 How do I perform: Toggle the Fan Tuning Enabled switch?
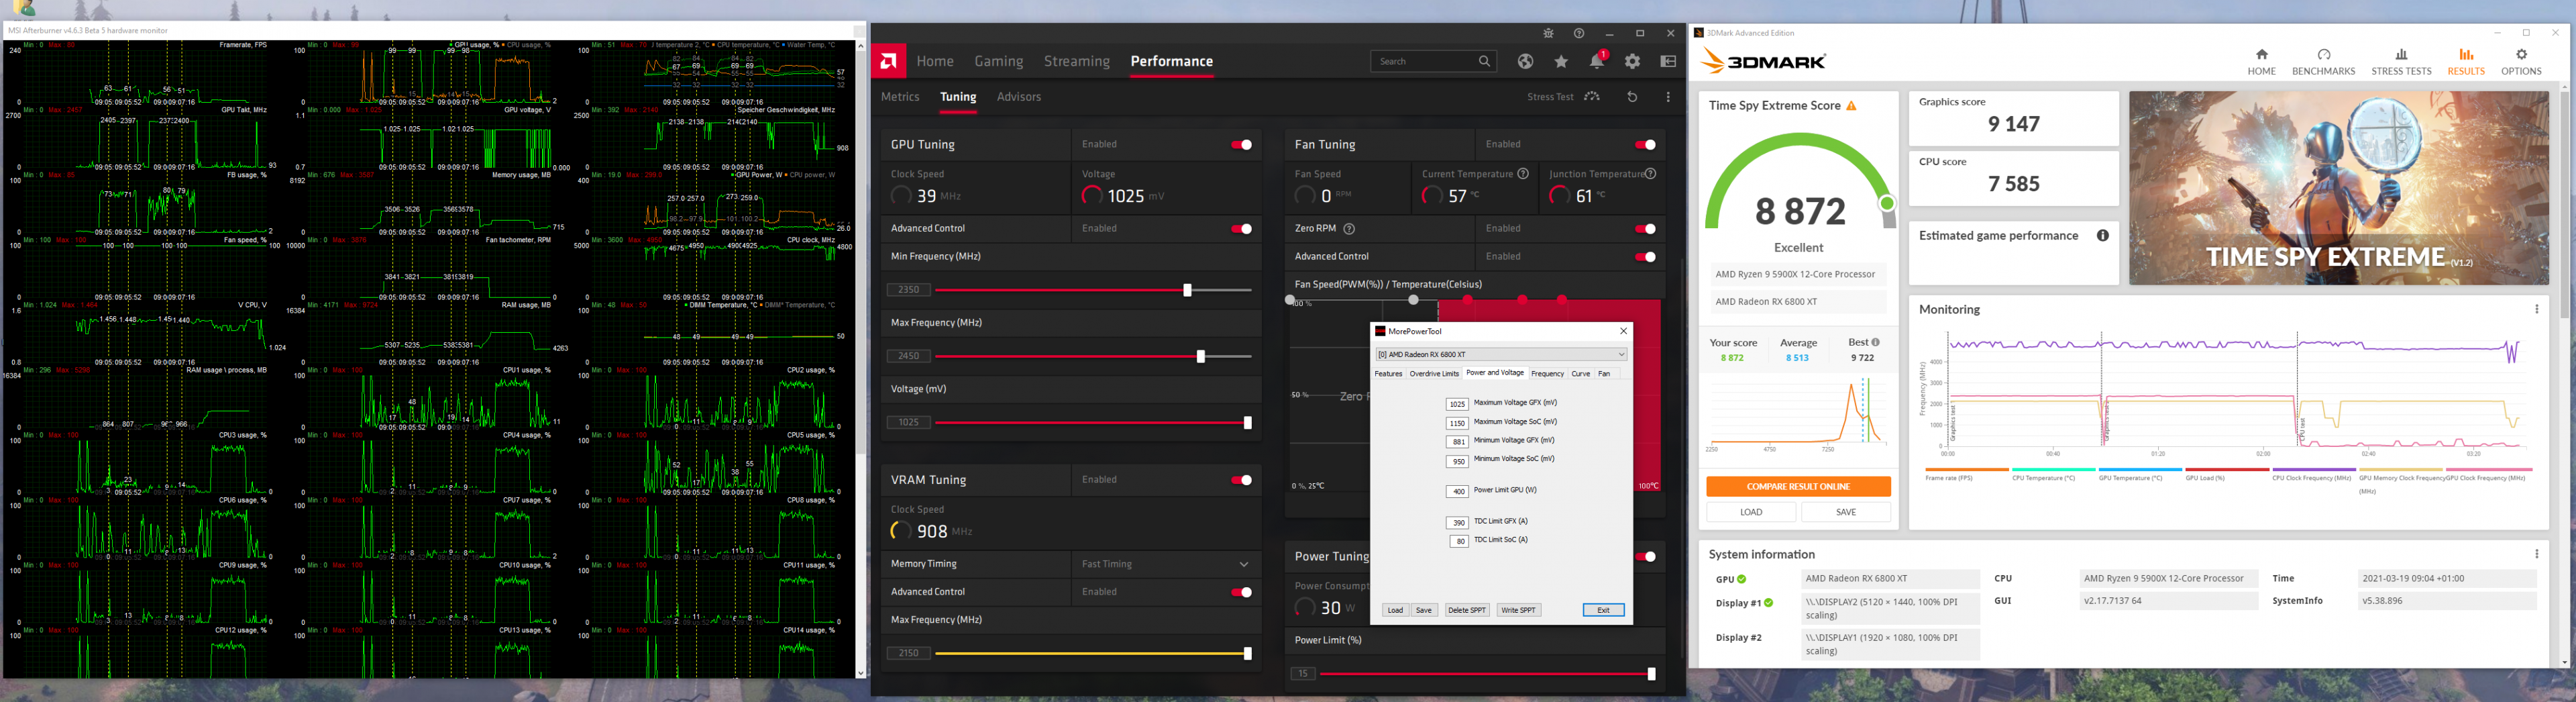tap(1645, 145)
